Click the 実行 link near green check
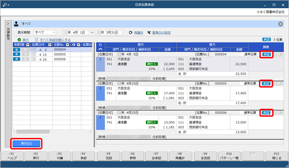Image resolution: width=289 pixels, height=168 pixels. (x=26, y=40)
